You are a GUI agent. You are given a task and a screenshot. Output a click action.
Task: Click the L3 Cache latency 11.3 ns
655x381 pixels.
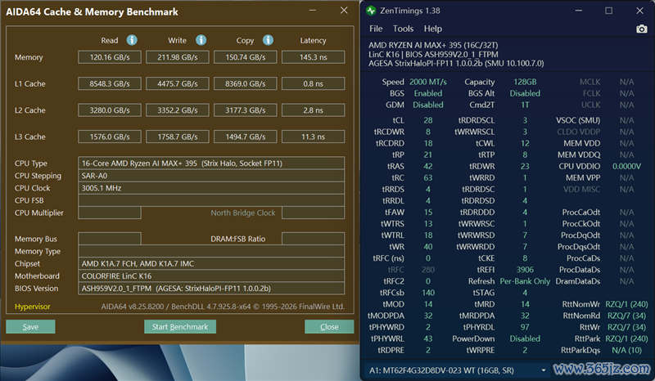(x=314, y=137)
